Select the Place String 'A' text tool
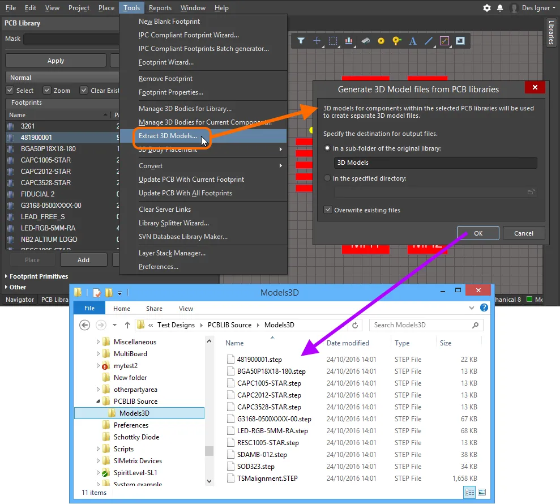This screenshot has height=504, width=560. (413, 41)
